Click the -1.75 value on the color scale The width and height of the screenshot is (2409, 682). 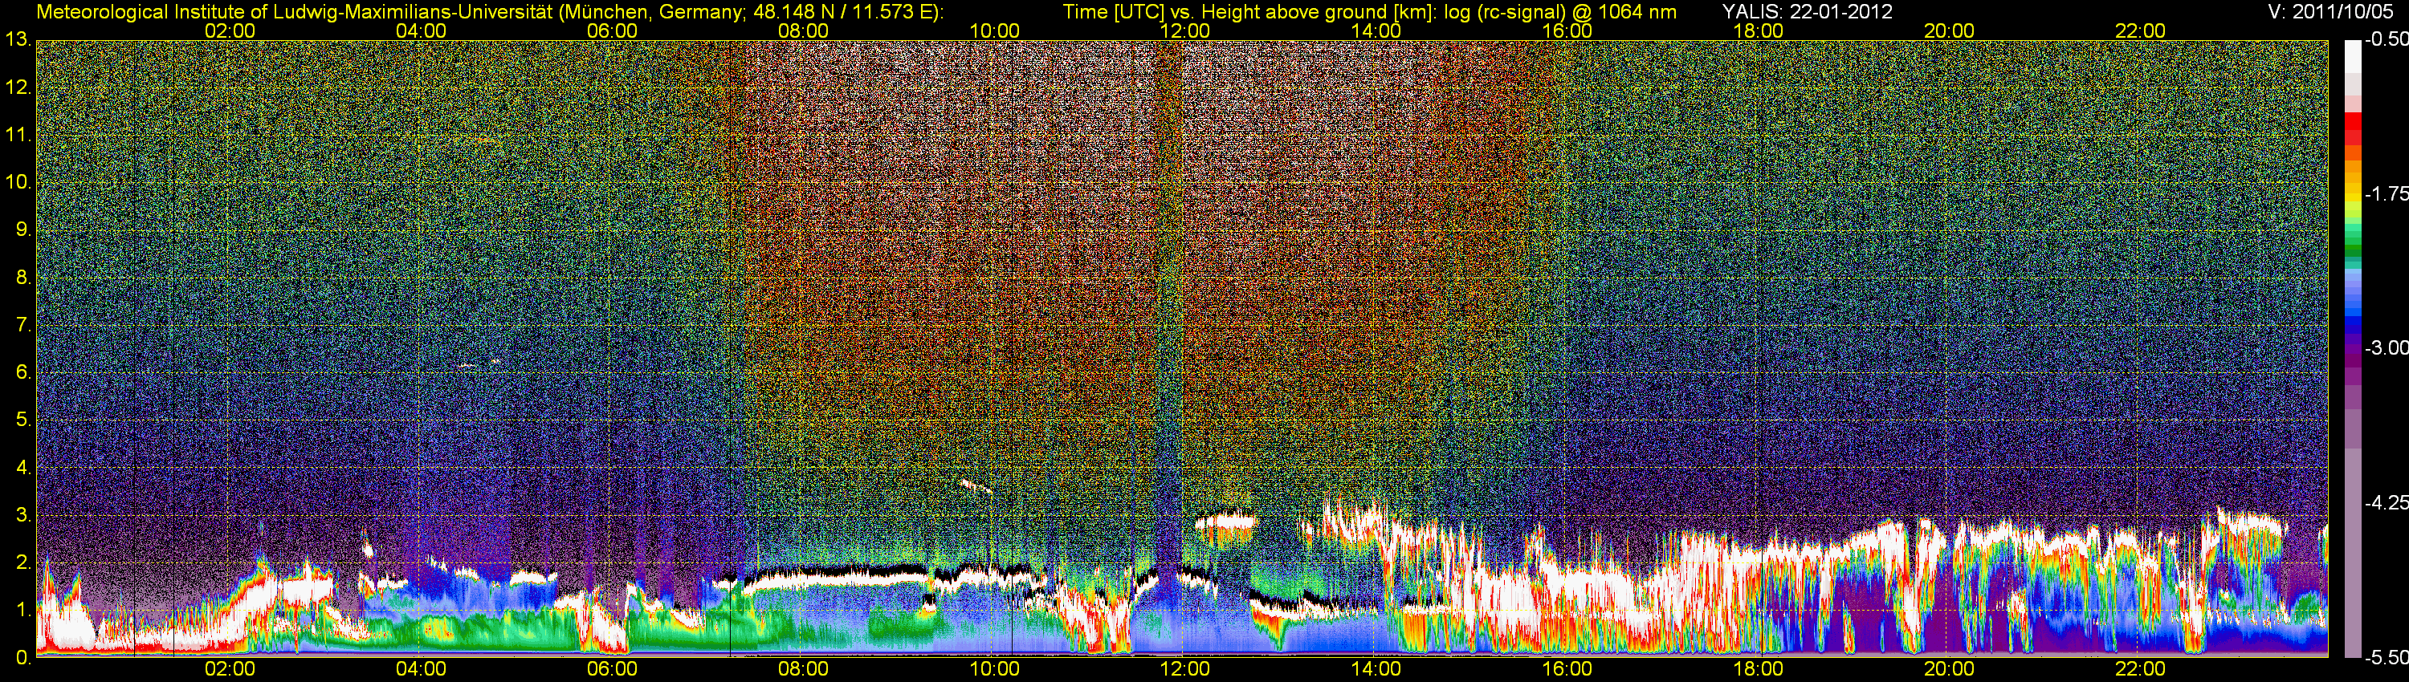click(2386, 194)
